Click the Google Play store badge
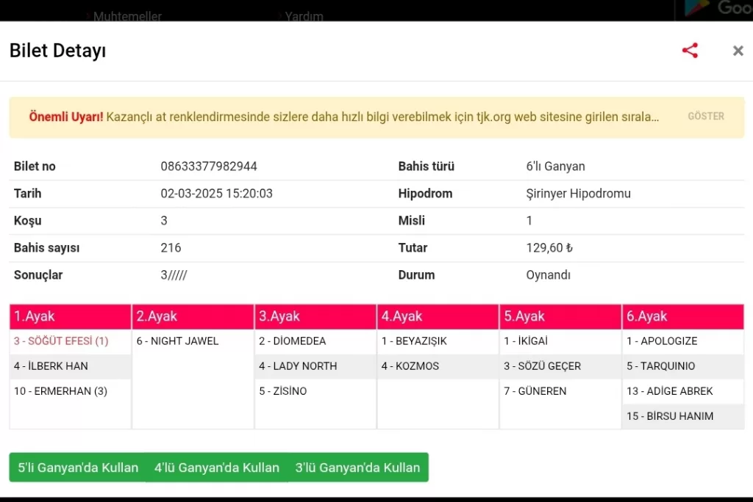The height and width of the screenshot is (502, 753). (x=713, y=9)
